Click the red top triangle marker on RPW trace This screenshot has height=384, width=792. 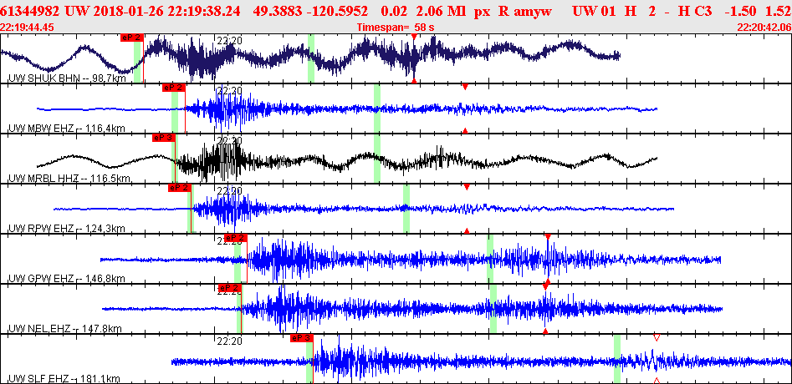click(467, 187)
